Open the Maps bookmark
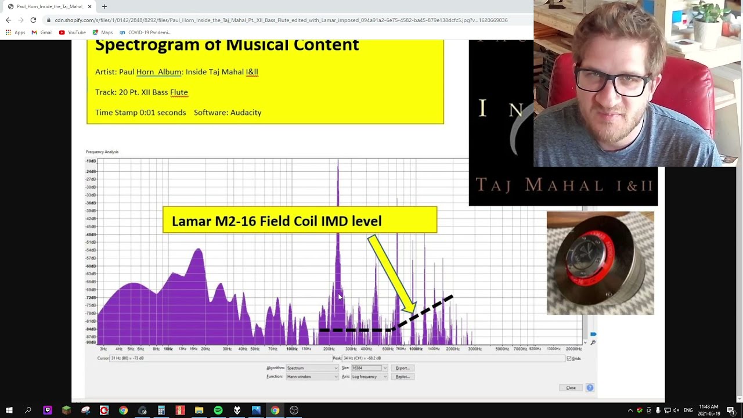 click(102, 33)
